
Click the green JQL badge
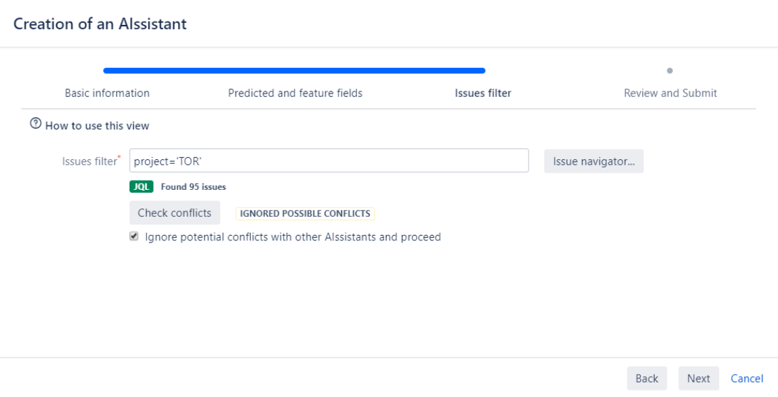[x=141, y=186]
